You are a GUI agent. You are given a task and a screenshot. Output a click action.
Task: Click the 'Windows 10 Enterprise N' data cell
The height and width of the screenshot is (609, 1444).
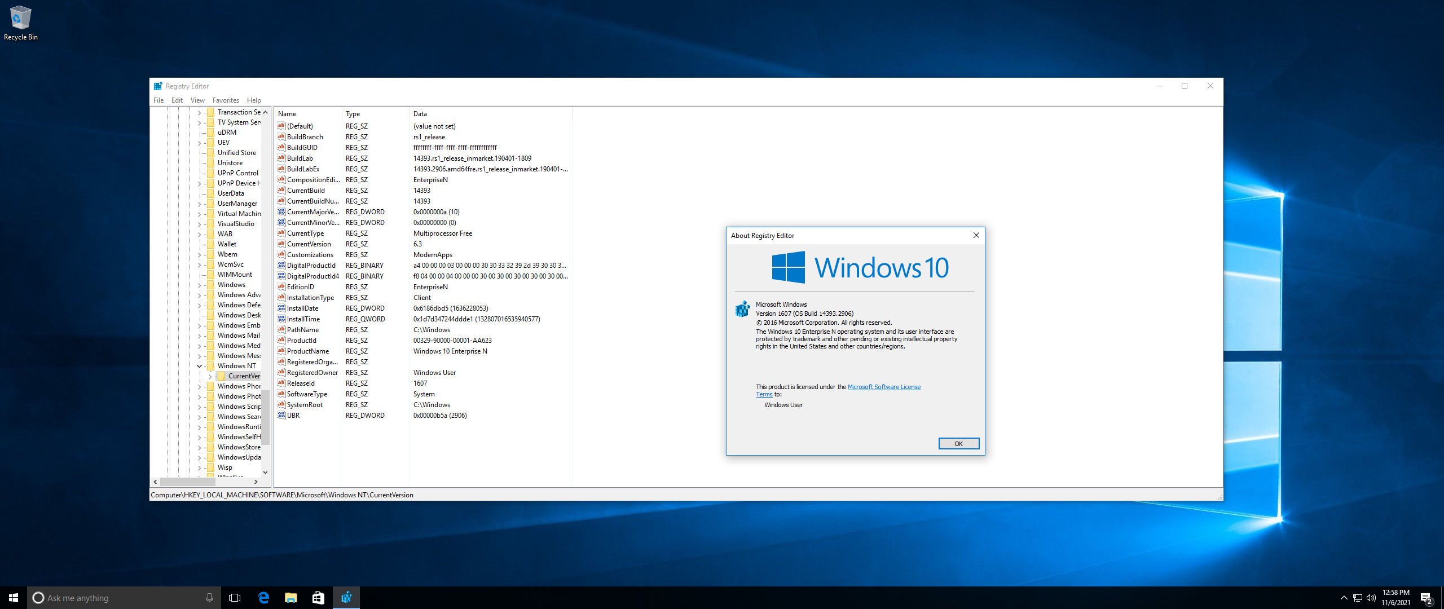[450, 351]
